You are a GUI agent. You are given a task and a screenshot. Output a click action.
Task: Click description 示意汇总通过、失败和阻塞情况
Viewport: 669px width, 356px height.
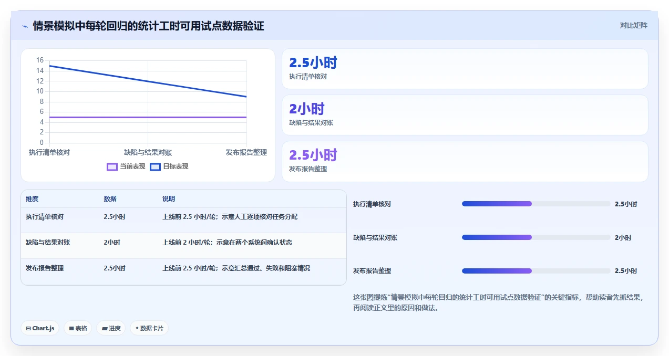(x=266, y=268)
